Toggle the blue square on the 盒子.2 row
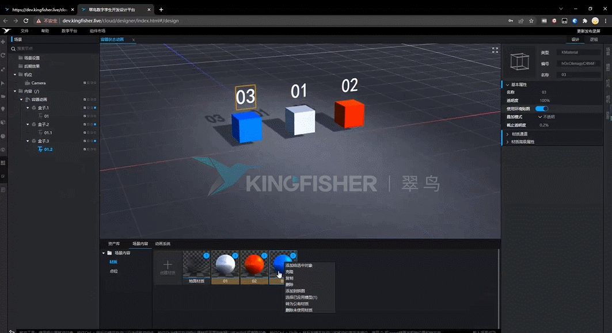Screen dimensions: 612x333 click(x=95, y=124)
